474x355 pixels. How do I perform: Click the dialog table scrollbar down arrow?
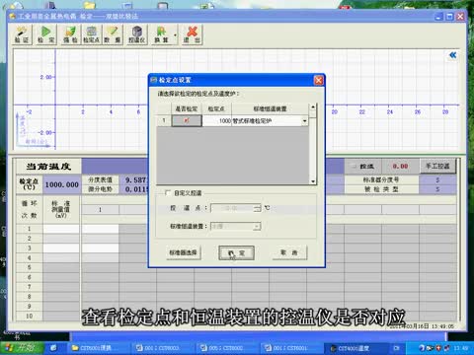point(313,181)
